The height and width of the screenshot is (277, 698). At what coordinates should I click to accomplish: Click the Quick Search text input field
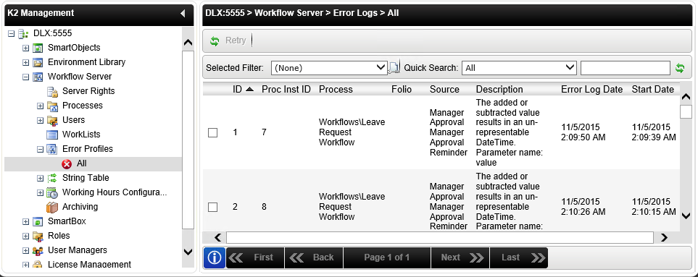(626, 68)
